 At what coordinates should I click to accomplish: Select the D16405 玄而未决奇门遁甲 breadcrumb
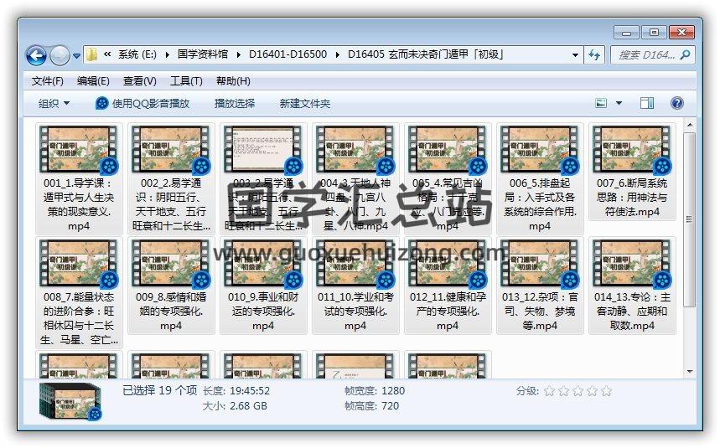(x=426, y=54)
